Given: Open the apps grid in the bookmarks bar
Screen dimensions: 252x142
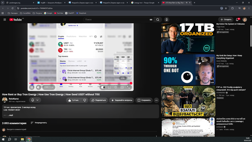Looking at the screenshot, I should pos(3,13).
